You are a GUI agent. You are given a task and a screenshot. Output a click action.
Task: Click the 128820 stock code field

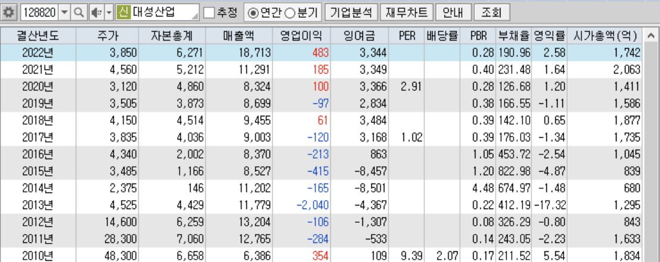tap(39, 12)
